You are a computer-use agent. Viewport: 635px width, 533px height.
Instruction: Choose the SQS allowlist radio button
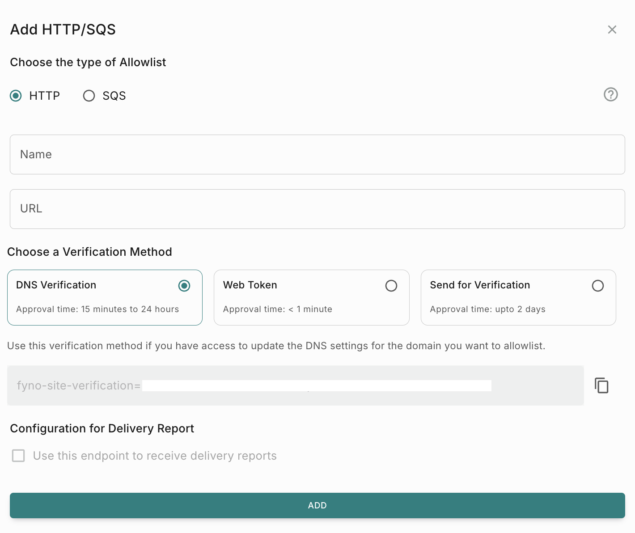(89, 96)
